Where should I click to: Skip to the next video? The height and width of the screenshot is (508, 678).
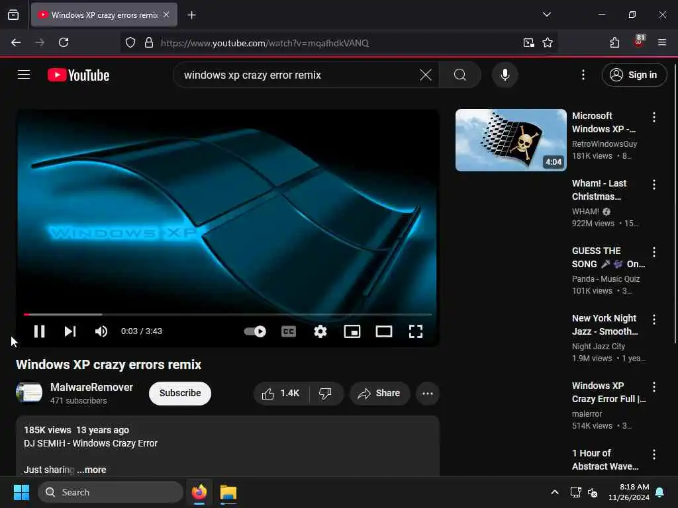click(x=70, y=331)
